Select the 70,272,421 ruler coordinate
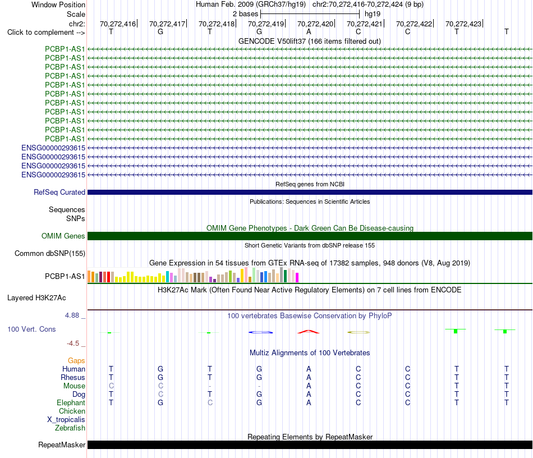Screen dimensions: 533x458 tap(365, 24)
